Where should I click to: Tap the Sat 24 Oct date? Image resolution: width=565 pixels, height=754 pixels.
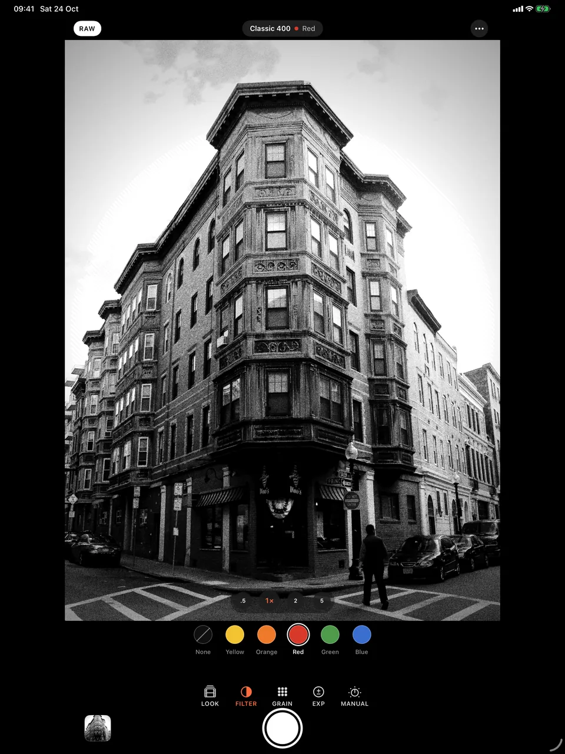tap(59, 9)
